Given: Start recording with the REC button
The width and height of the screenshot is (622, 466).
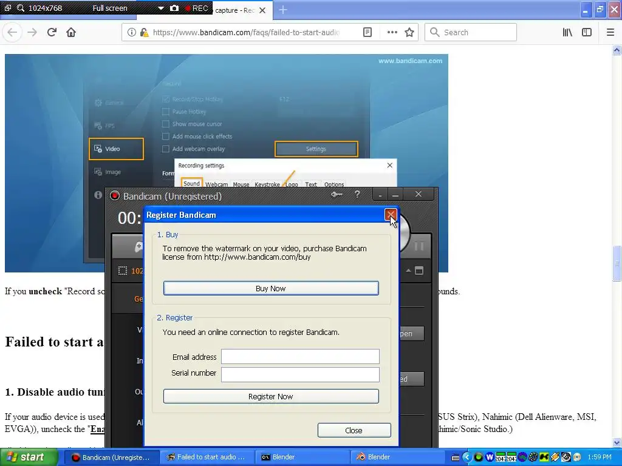Looking at the screenshot, I should pos(197,8).
